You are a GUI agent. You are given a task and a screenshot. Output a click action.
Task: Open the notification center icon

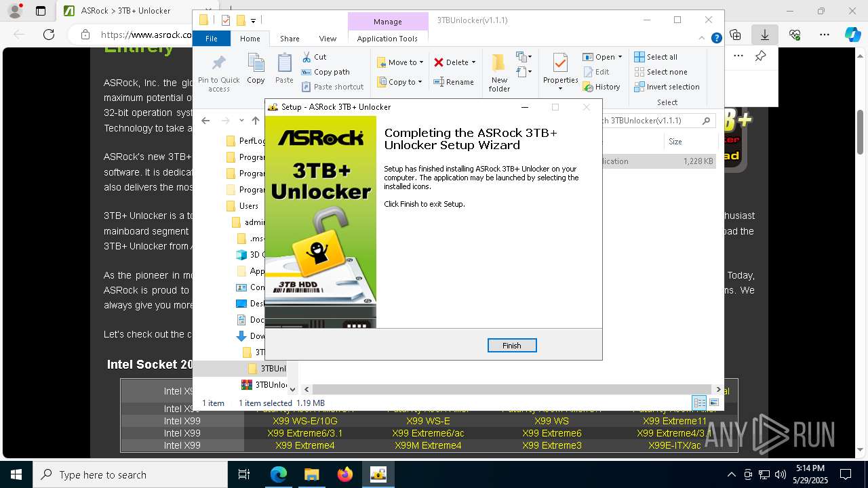[x=846, y=474]
